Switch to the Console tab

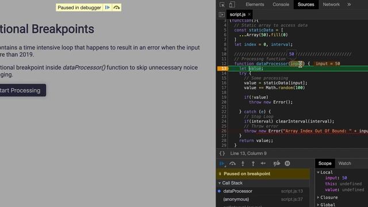281,5
